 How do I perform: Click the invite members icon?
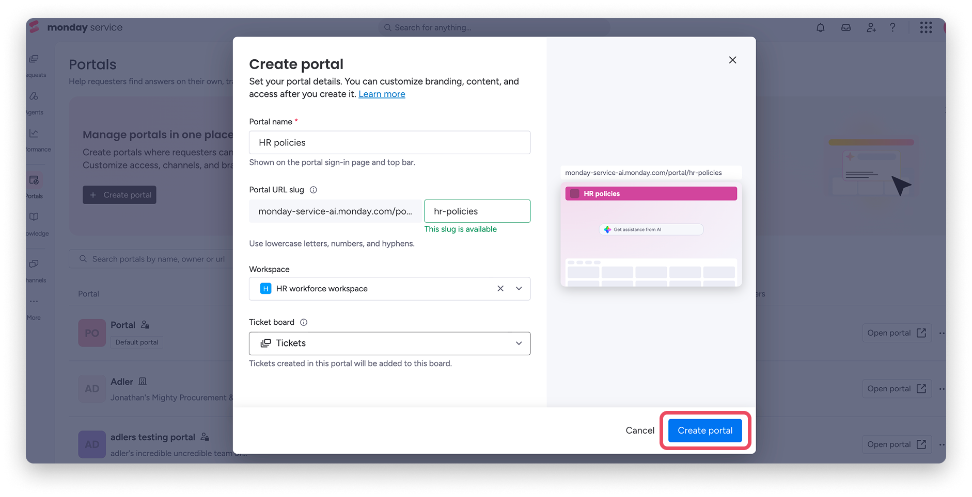click(x=871, y=27)
